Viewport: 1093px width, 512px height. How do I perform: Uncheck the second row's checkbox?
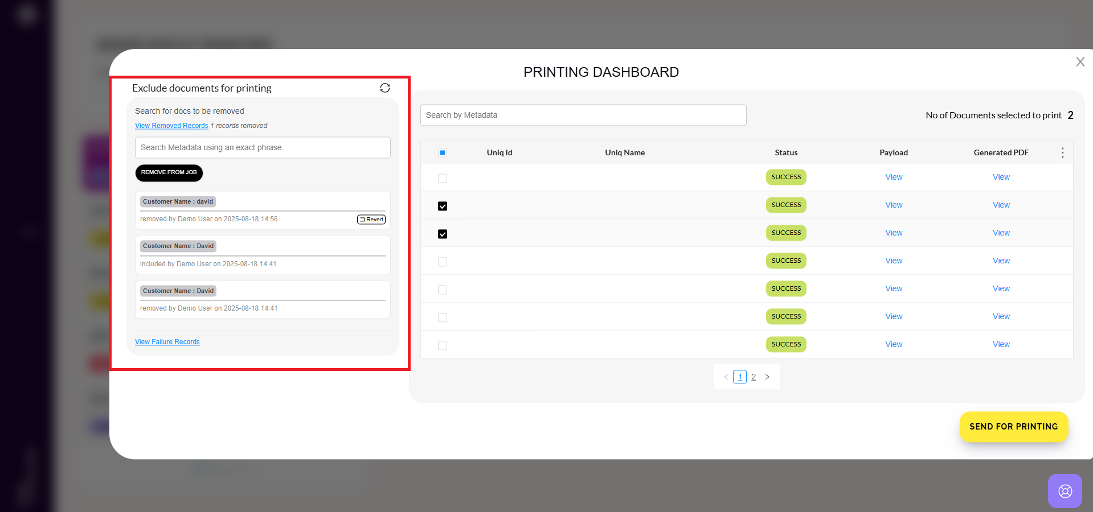[443, 206]
